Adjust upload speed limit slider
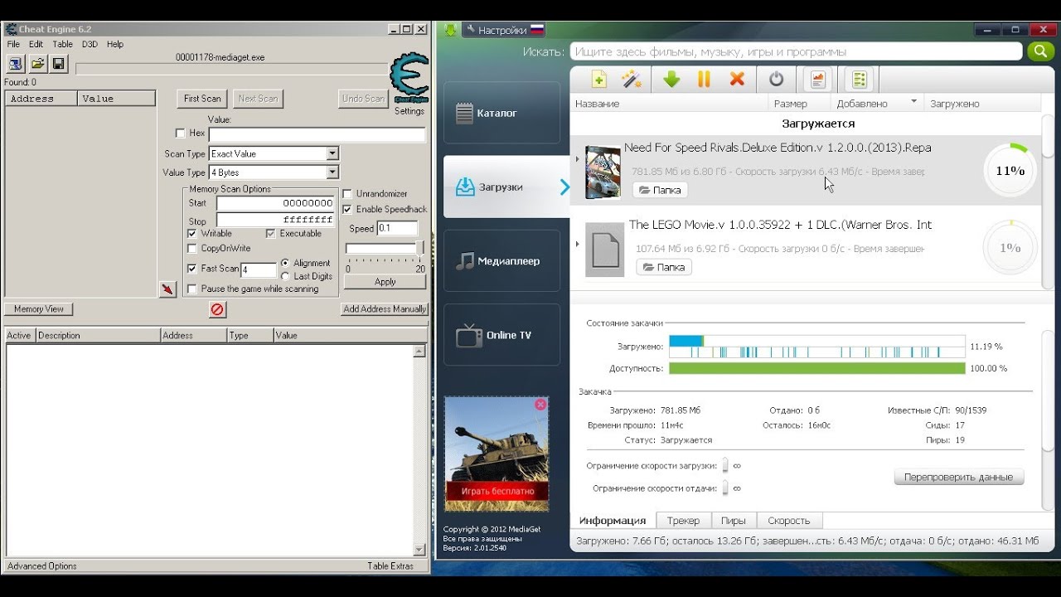1061x597 pixels. (x=725, y=488)
